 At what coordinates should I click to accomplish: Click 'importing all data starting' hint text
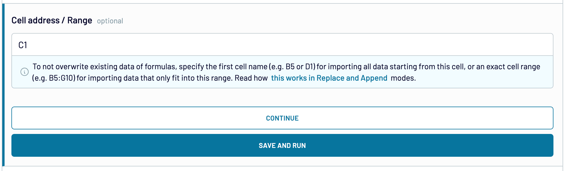tap(376, 67)
